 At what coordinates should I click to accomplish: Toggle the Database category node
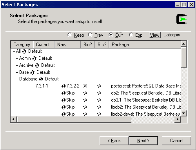[17, 79]
